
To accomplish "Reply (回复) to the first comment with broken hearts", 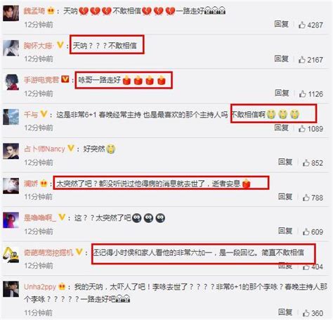I will (x=282, y=24).
